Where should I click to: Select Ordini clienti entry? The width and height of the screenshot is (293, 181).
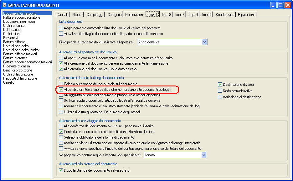[27, 34]
